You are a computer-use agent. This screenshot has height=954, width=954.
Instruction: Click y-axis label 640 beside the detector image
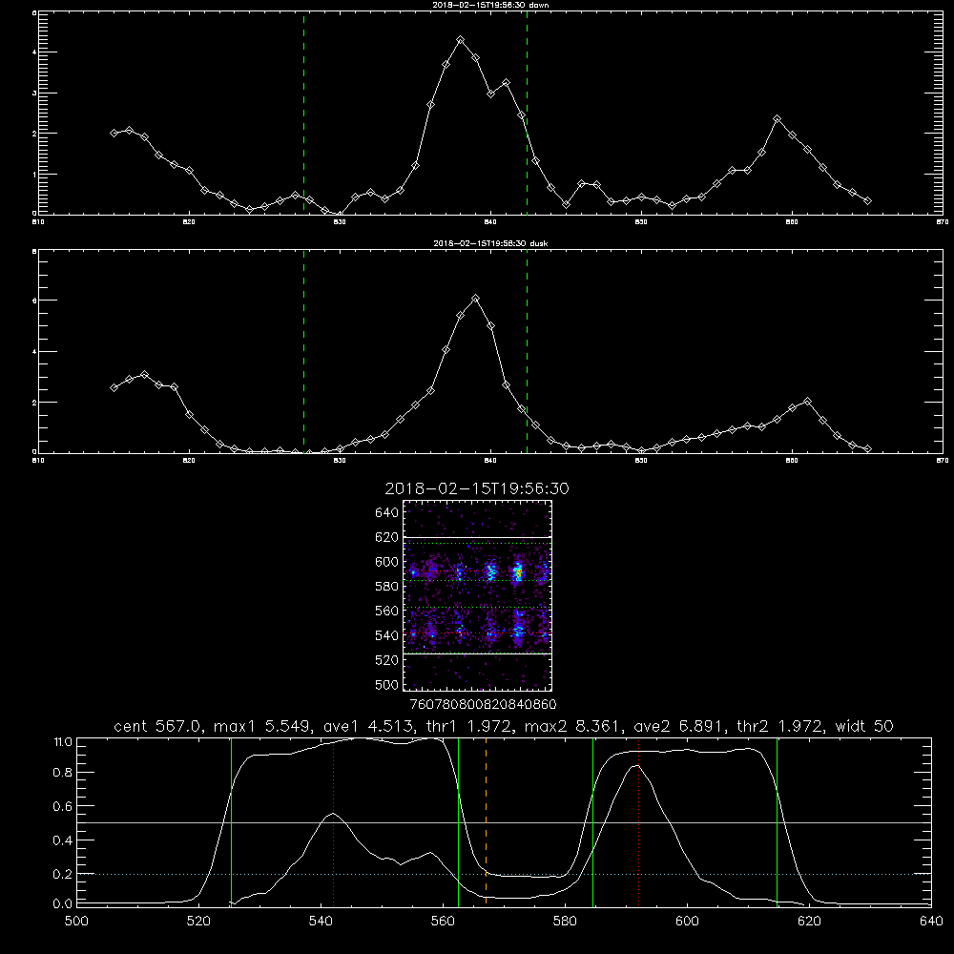387,513
